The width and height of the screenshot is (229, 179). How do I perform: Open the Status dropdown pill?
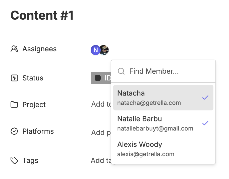click(x=101, y=78)
